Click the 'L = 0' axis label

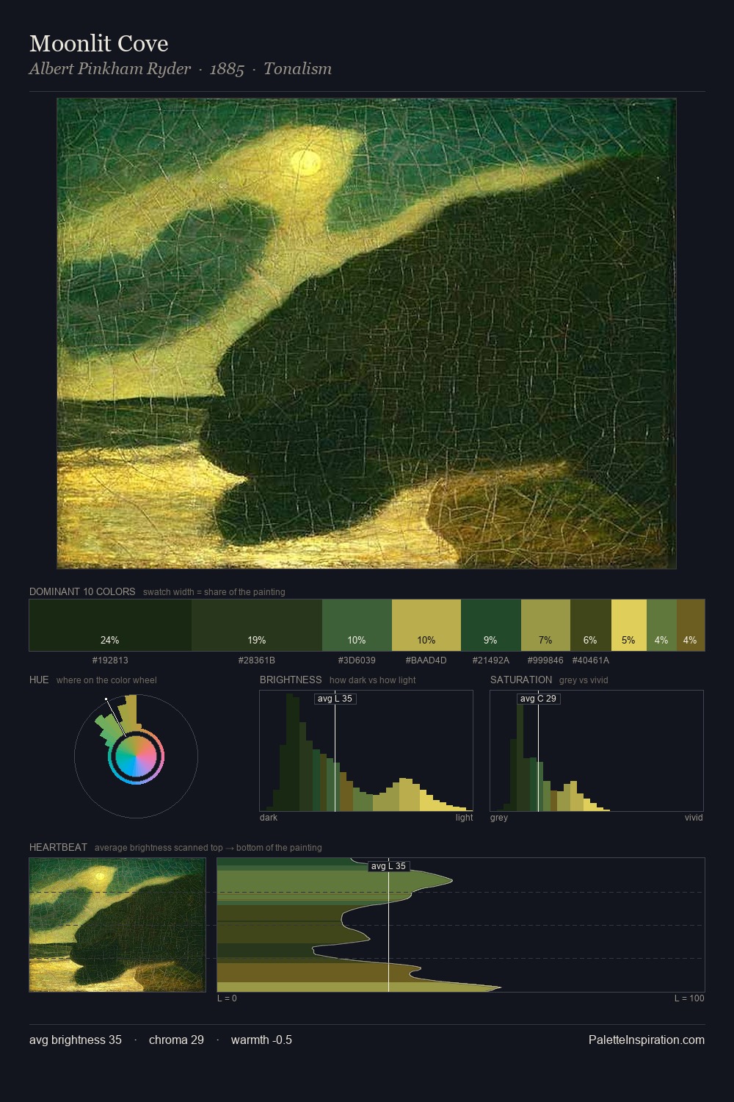(x=227, y=998)
